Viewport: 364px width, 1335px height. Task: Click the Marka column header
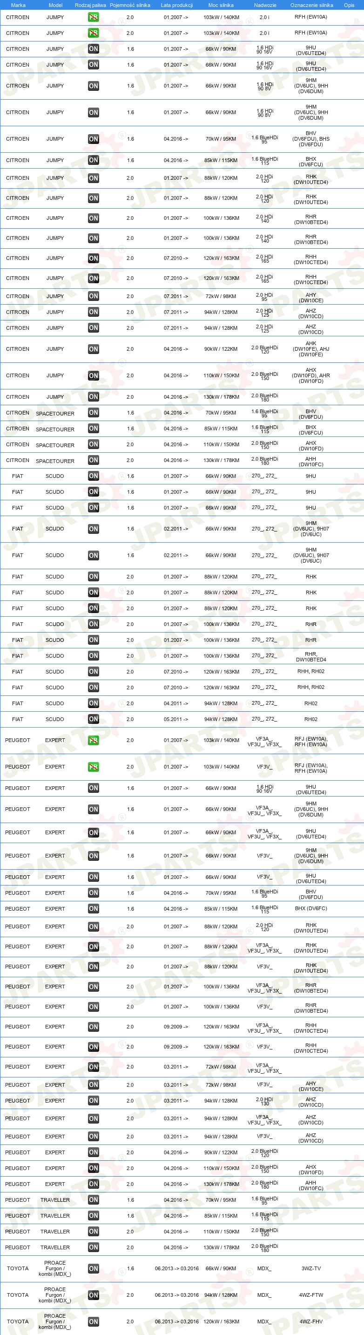[18, 5]
